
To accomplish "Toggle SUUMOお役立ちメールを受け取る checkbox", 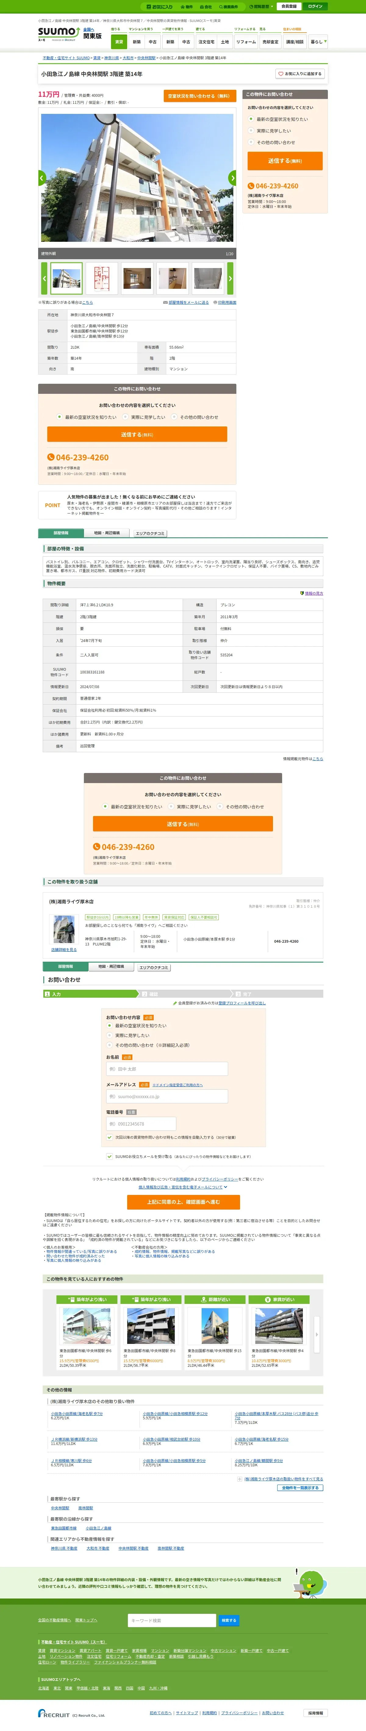I will 109,1156.
